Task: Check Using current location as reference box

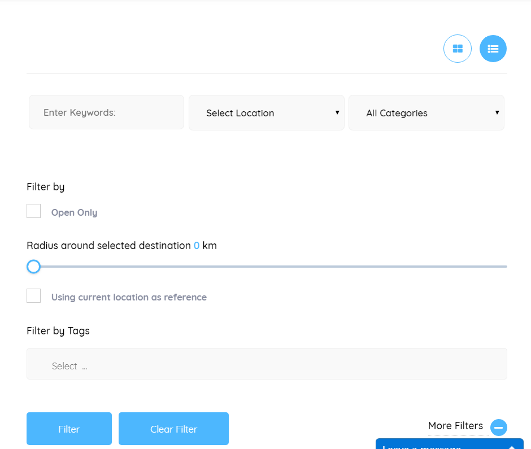Action: pyautogui.click(x=34, y=296)
